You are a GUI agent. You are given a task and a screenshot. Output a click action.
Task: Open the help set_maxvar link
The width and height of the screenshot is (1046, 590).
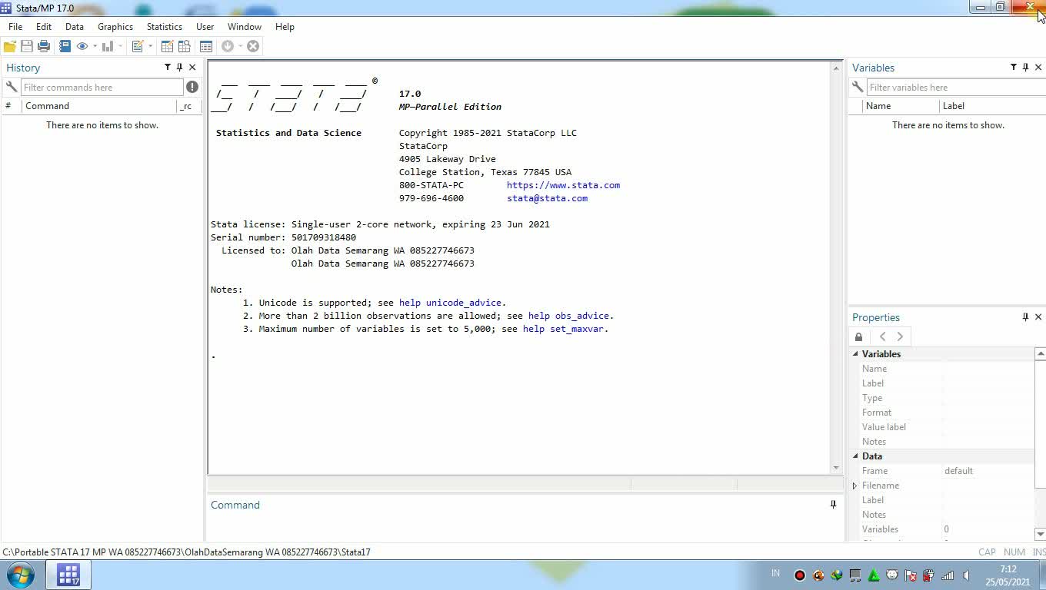563,329
